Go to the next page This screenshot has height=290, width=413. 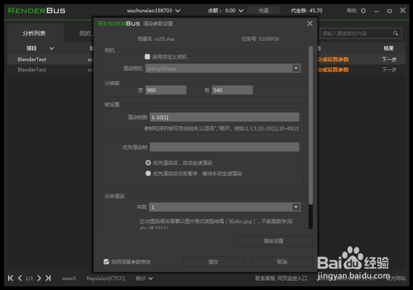pos(39,278)
